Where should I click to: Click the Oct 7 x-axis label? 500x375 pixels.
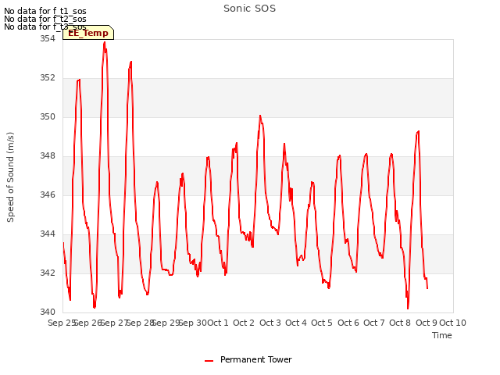[x=374, y=323]
